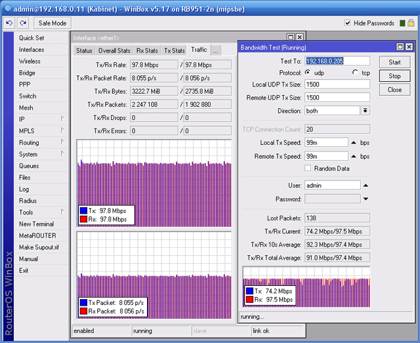
Task: Open the Files menu item
Action: point(41,177)
